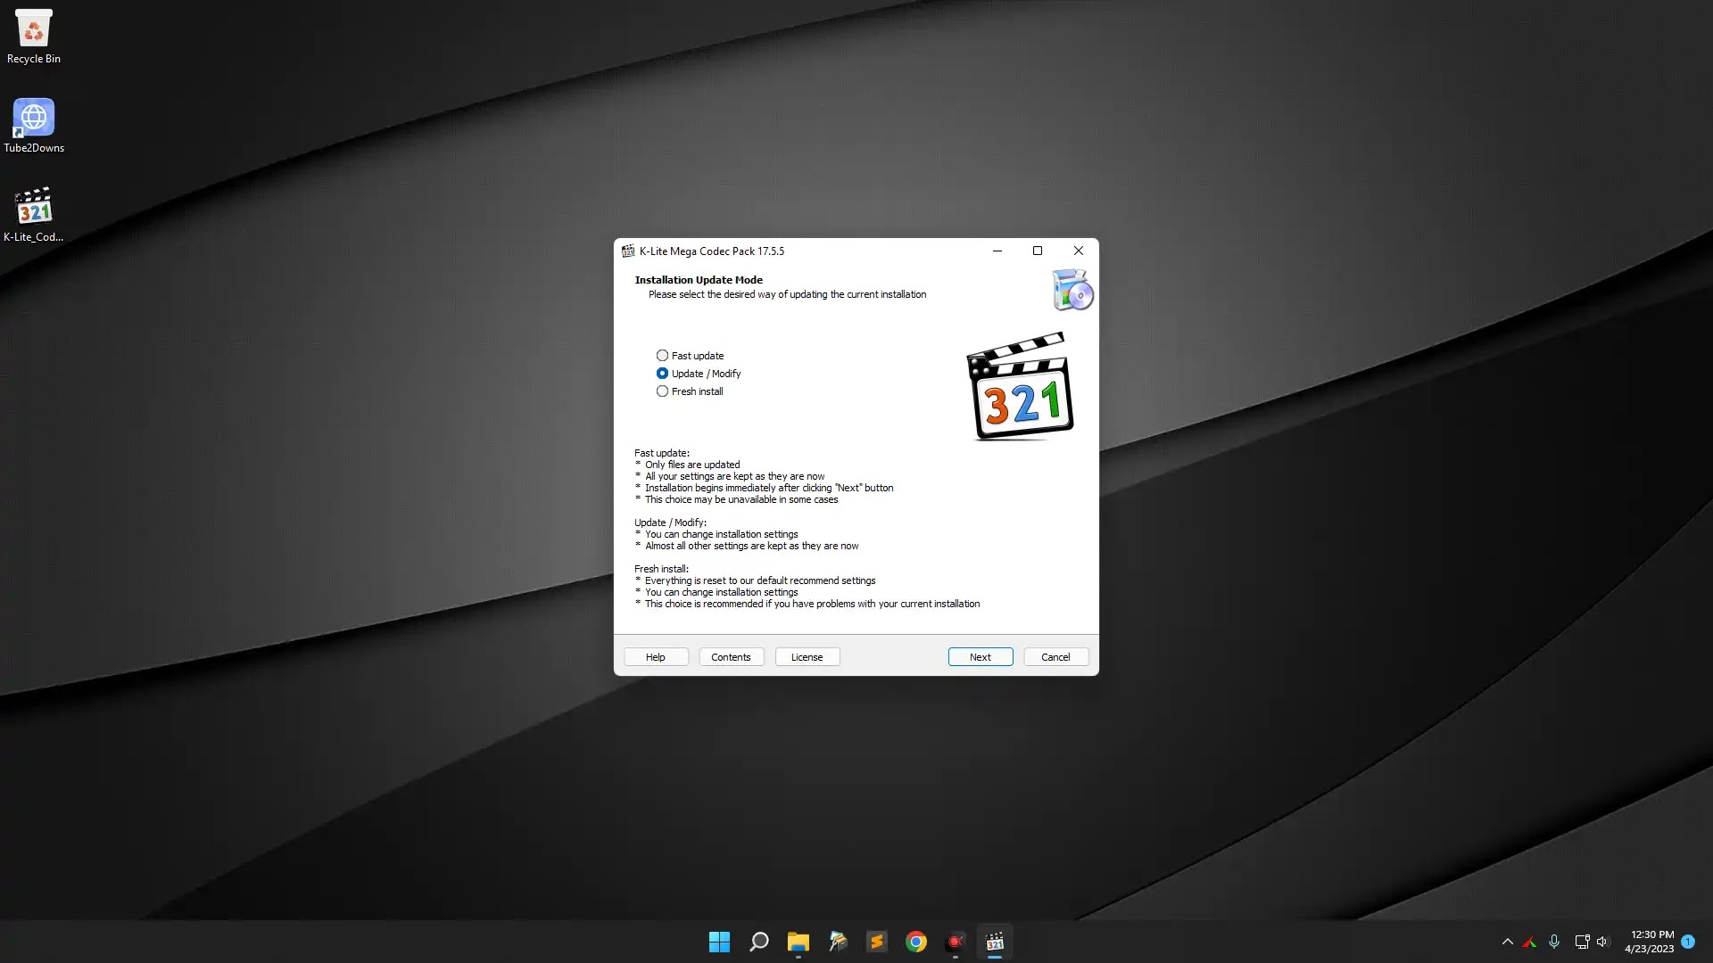This screenshot has height=963, width=1713.
Task: Click "Everything is reset to our default recommend settings"
Action: pyautogui.click(x=760, y=580)
